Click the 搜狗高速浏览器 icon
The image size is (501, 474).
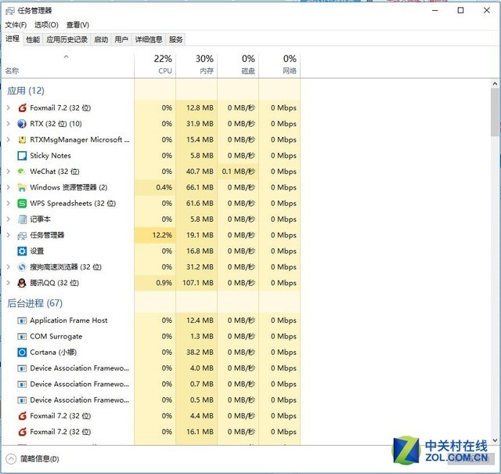[22, 267]
